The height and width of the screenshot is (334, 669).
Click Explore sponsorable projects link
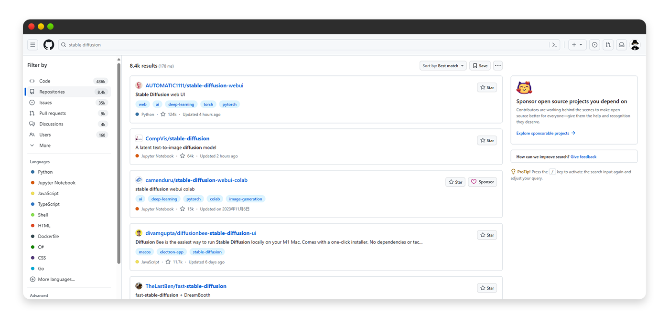(x=546, y=133)
